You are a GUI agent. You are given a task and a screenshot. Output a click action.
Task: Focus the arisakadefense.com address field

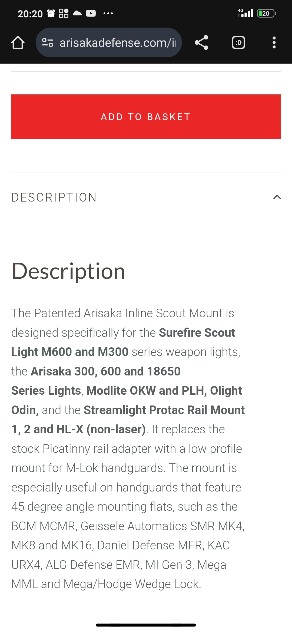(118, 43)
